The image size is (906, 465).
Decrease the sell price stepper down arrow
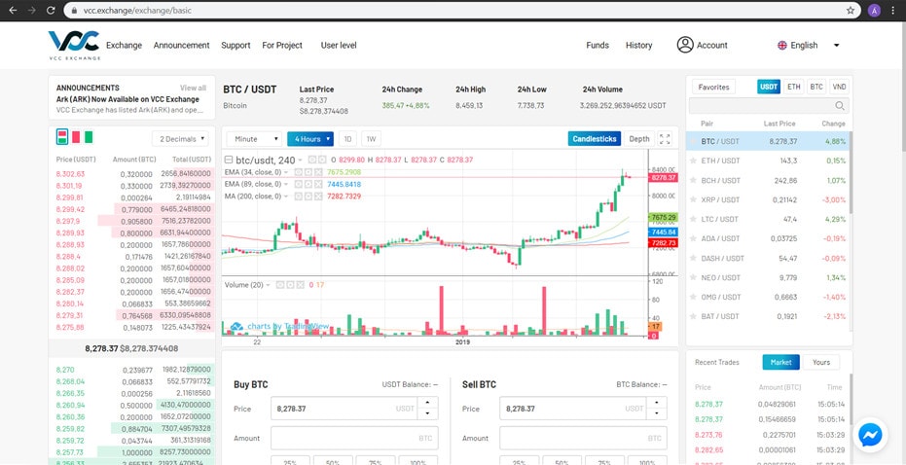[656, 413]
